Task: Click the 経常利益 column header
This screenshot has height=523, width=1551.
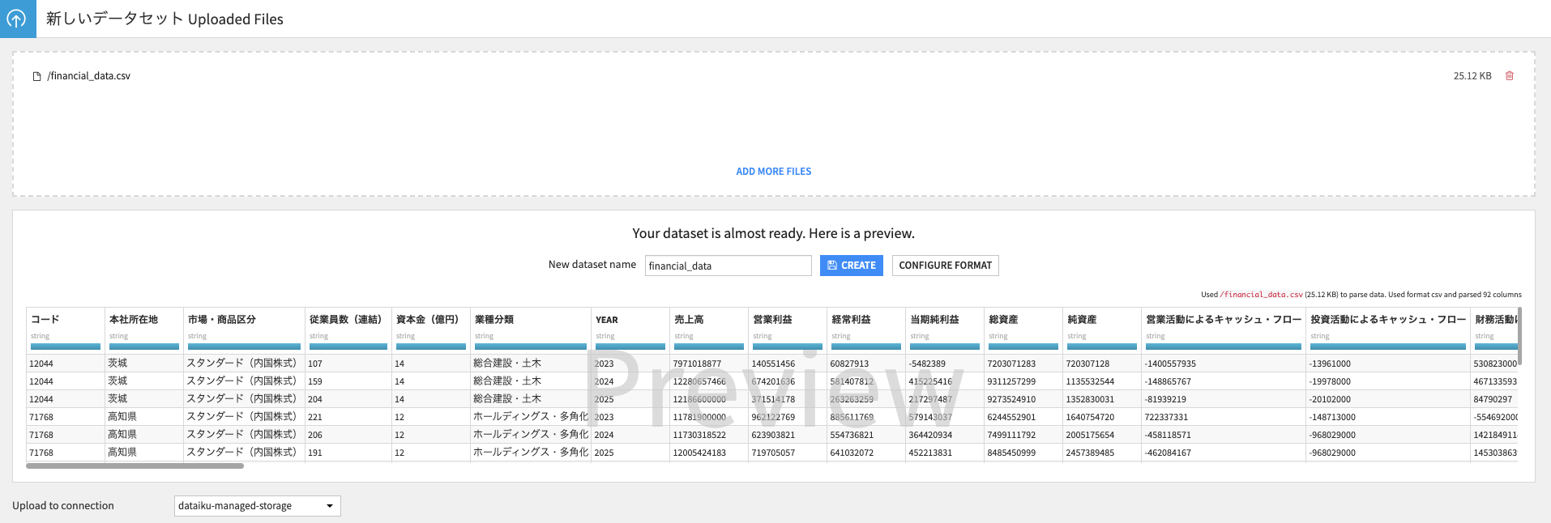Action: click(x=851, y=320)
